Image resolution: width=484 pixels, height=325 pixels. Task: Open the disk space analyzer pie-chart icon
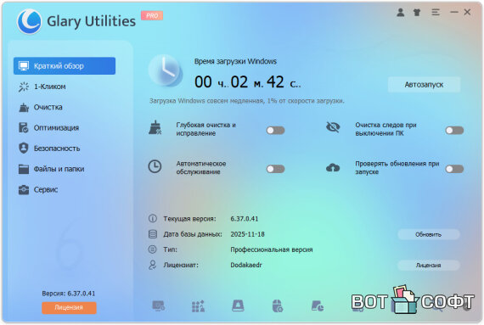click(318, 305)
